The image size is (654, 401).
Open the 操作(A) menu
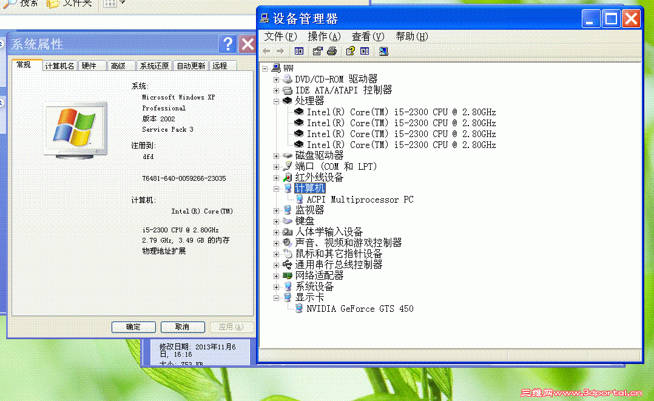tap(324, 37)
